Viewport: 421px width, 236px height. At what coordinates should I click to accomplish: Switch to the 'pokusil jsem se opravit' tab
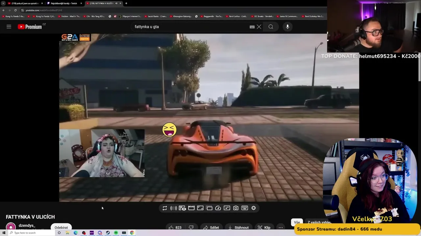point(25,3)
